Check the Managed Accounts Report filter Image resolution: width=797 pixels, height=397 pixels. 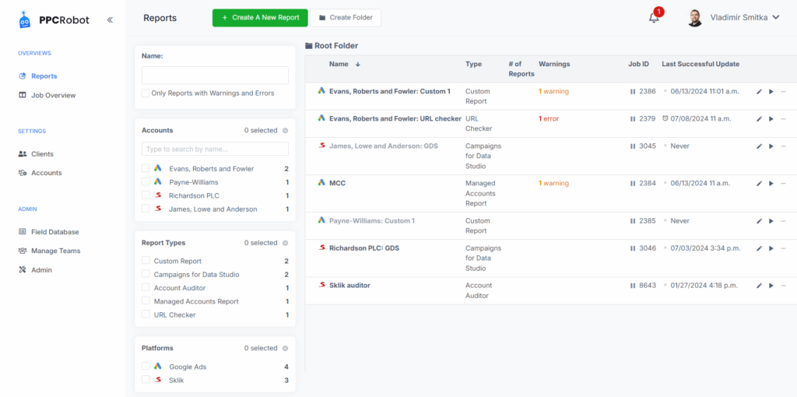coord(146,301)
